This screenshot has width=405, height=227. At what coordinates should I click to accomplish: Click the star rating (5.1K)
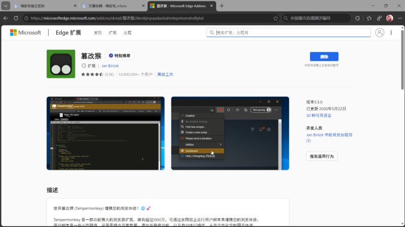(97, 74)
